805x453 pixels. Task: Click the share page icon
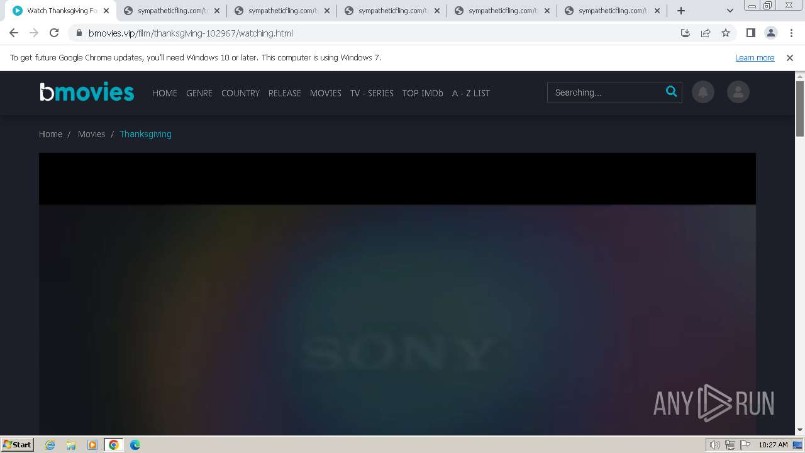point(706,33)
